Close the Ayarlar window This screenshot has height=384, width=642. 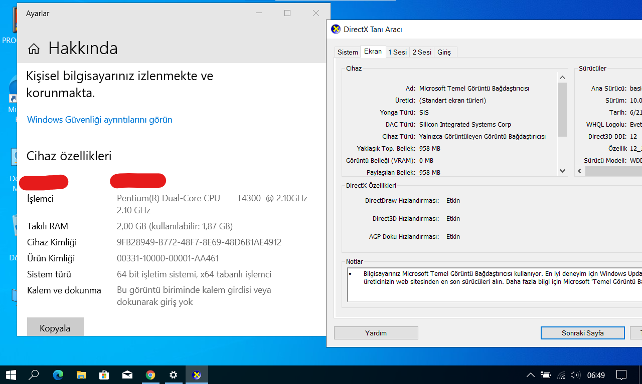coord(316,13)
